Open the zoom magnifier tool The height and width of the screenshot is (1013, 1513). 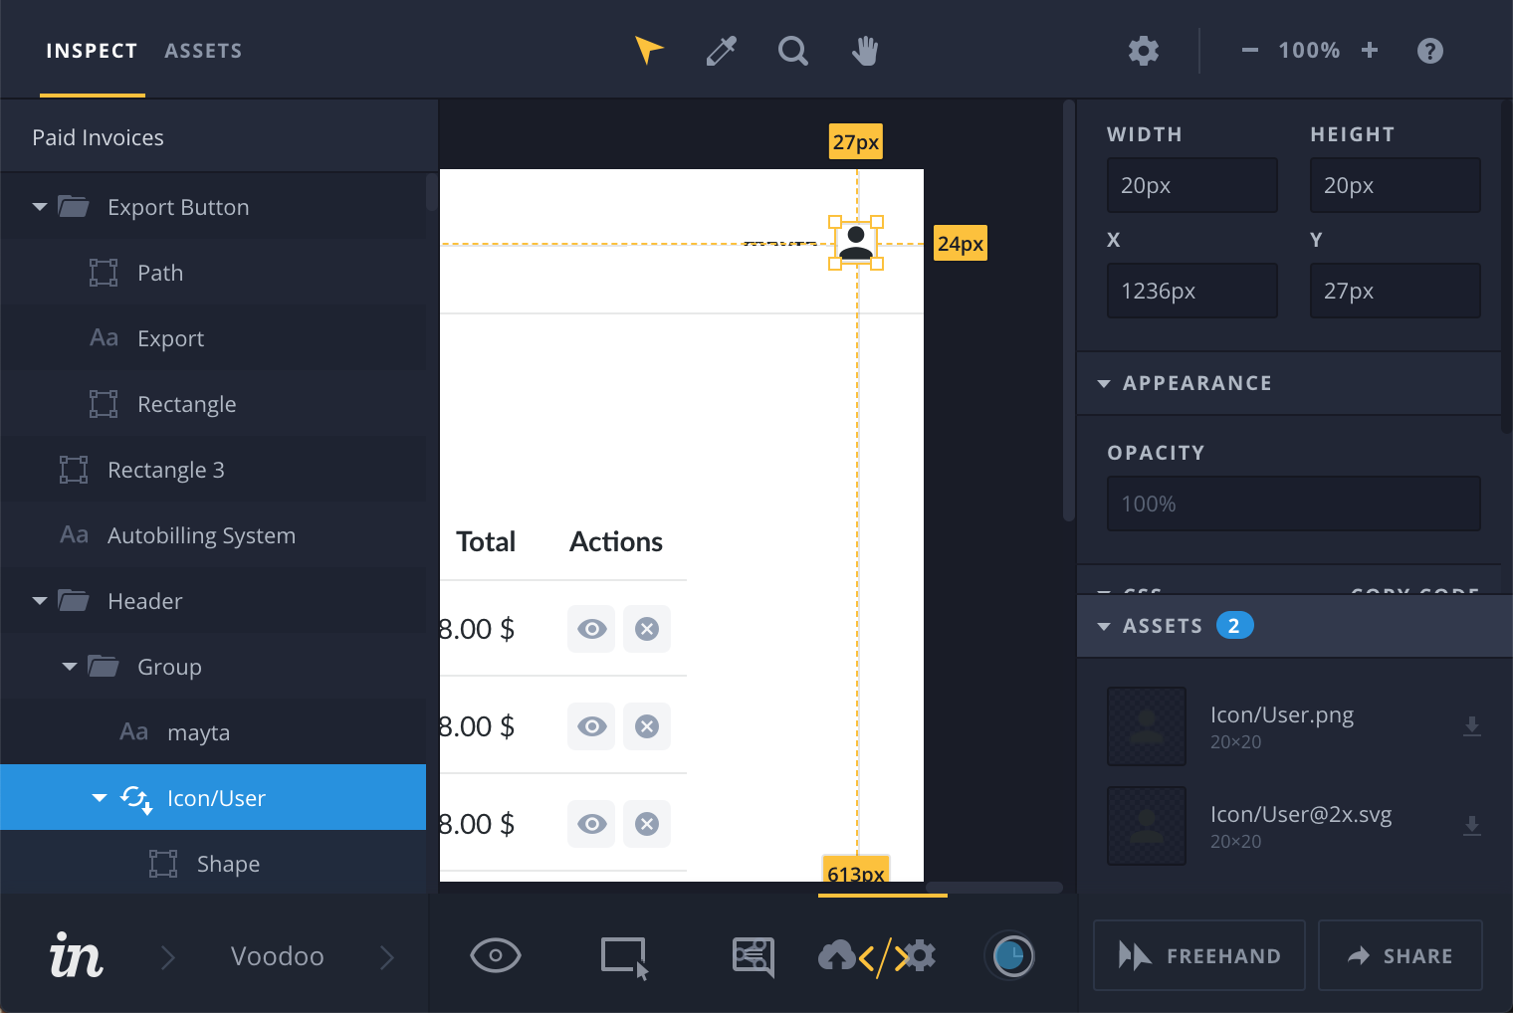(x=792, y=50)
